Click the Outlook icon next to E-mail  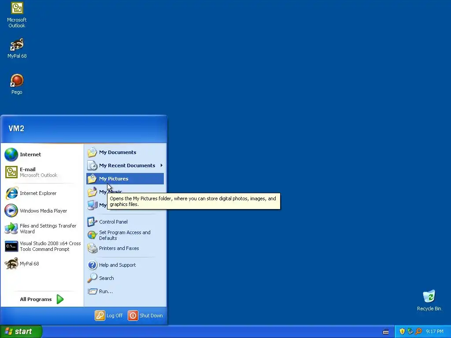pos(11,172)
